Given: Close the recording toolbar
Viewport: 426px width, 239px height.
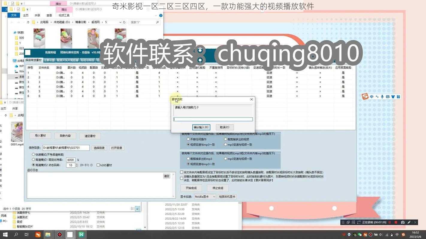Looking at the screenshot, I should pyautogui.click(x=415, y=222).
